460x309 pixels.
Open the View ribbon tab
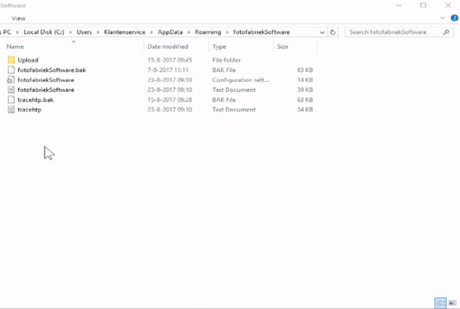click(x=19, y=19)
